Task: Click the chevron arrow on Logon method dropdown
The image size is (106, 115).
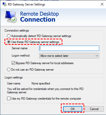Action: tap(97, 56)
